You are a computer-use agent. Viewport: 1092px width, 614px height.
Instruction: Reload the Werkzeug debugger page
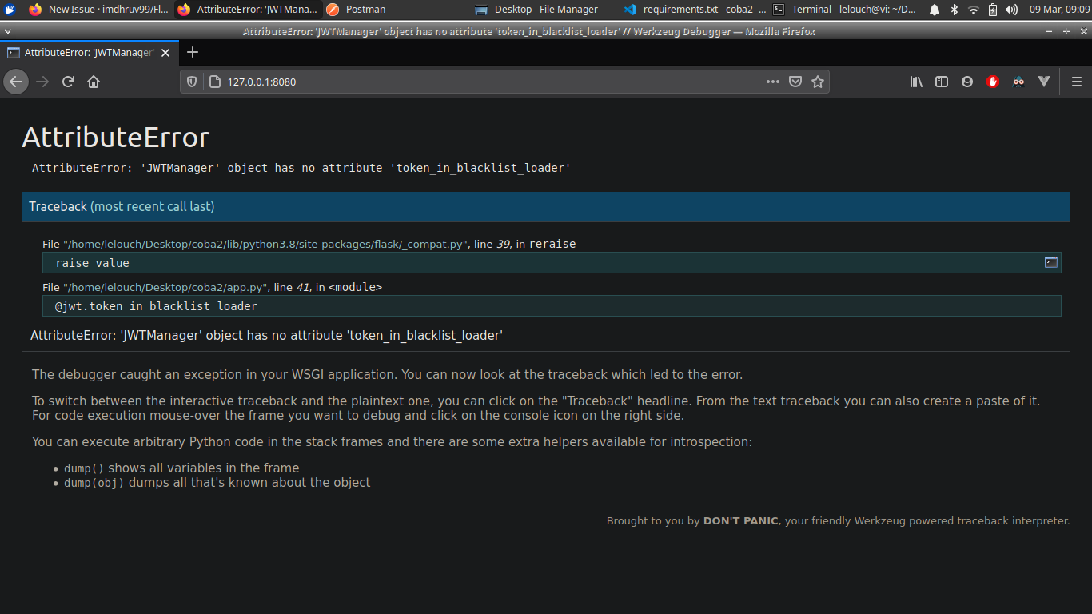tap(68, 81)
